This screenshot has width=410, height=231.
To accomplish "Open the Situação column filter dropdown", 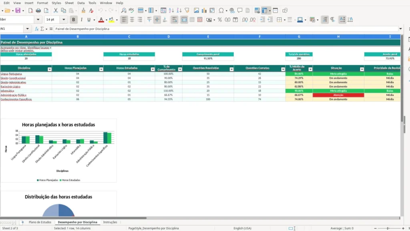I will click(362, 69).
